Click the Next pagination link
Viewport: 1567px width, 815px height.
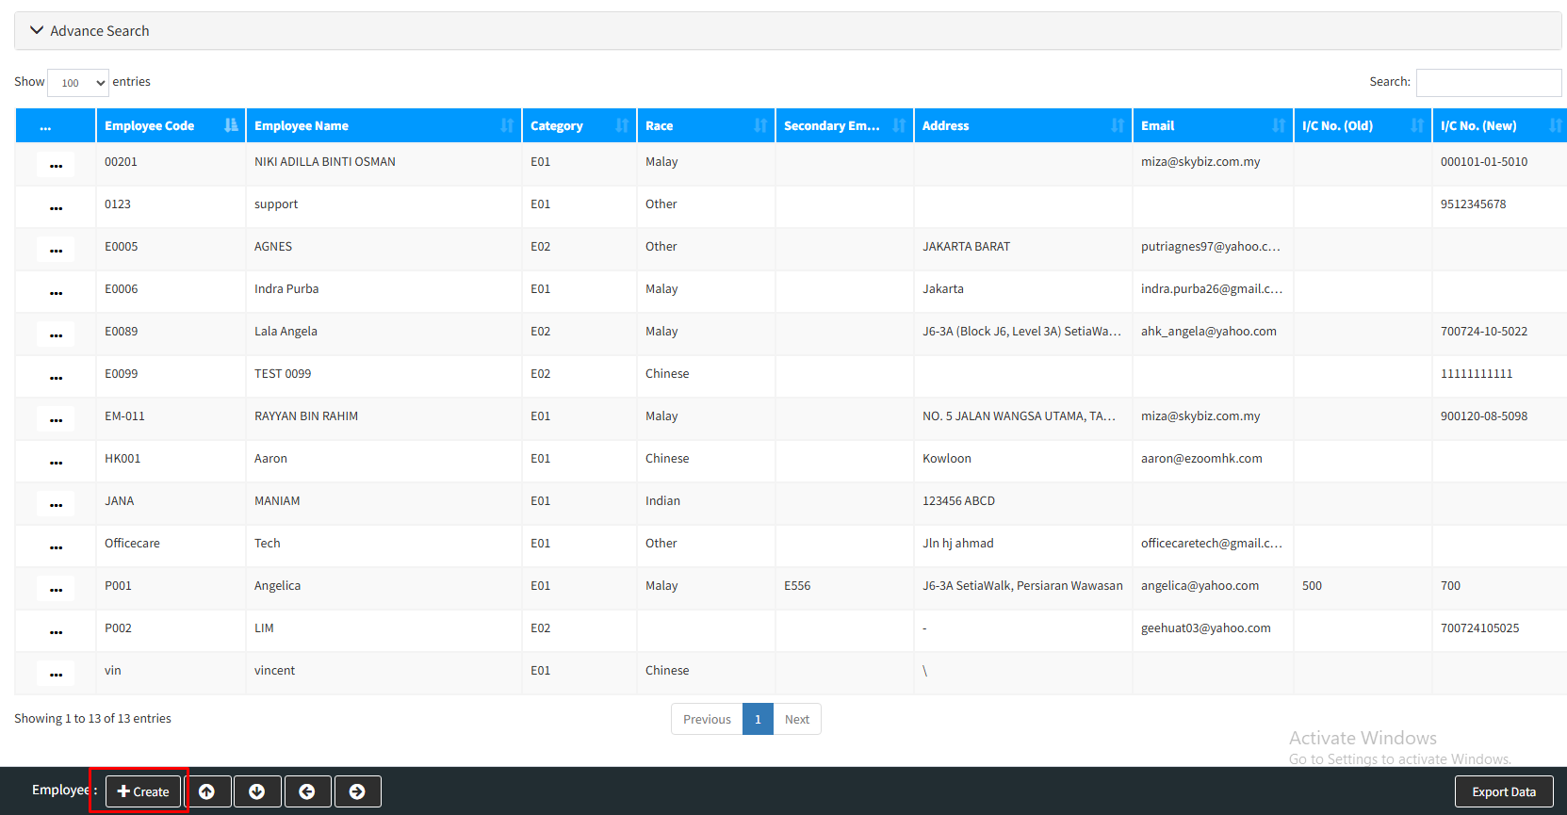797,719
